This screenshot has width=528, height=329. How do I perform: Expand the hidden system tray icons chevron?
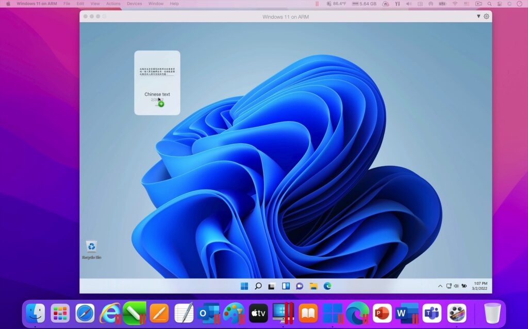pyautogui.click(x=440, y=286)
